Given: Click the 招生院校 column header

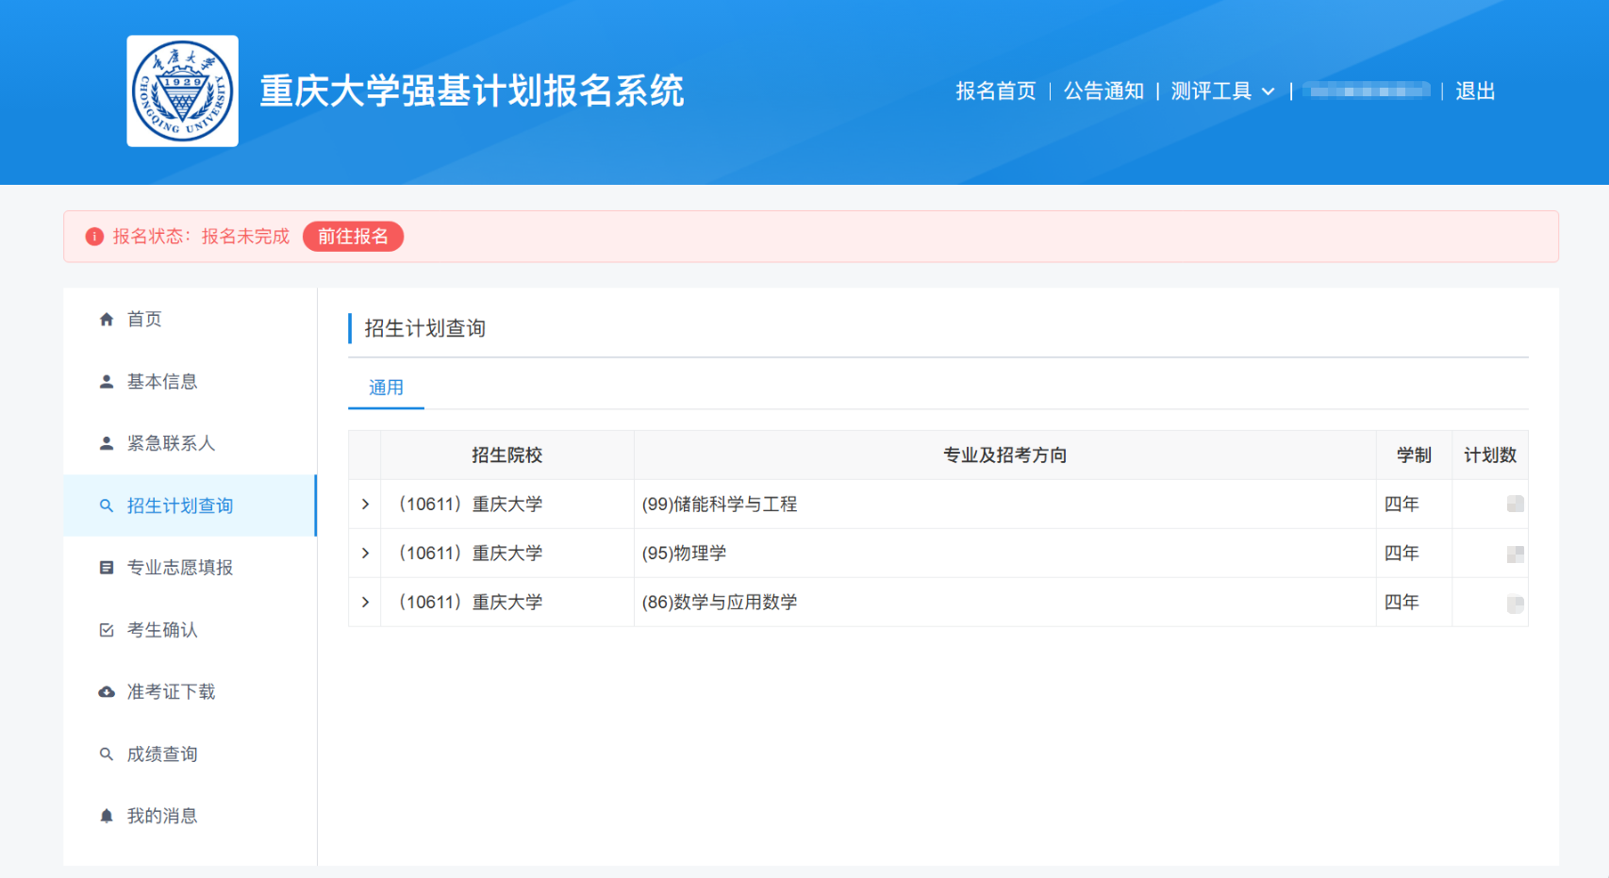Looking at the screenshot, I should (507, 456).
